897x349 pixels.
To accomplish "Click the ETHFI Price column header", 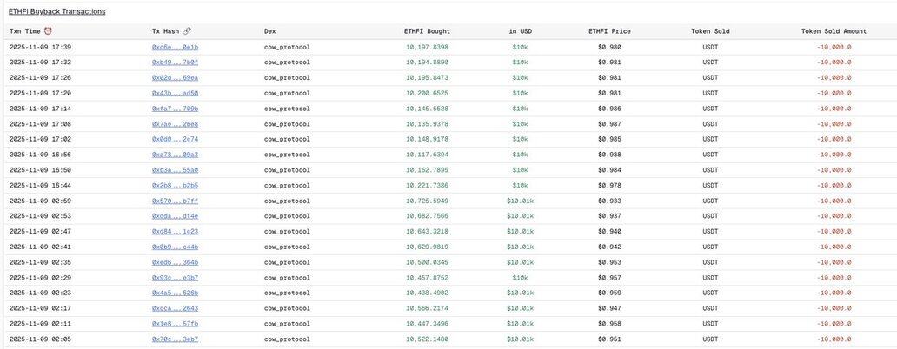I will pyautogui.click(x=609, y=31).
